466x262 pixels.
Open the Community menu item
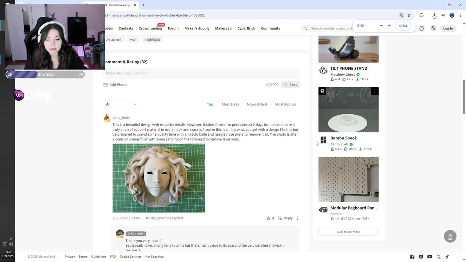coord(270,28)
